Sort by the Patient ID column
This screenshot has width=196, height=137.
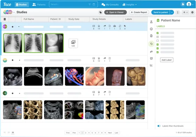click(x=56, y=19)
